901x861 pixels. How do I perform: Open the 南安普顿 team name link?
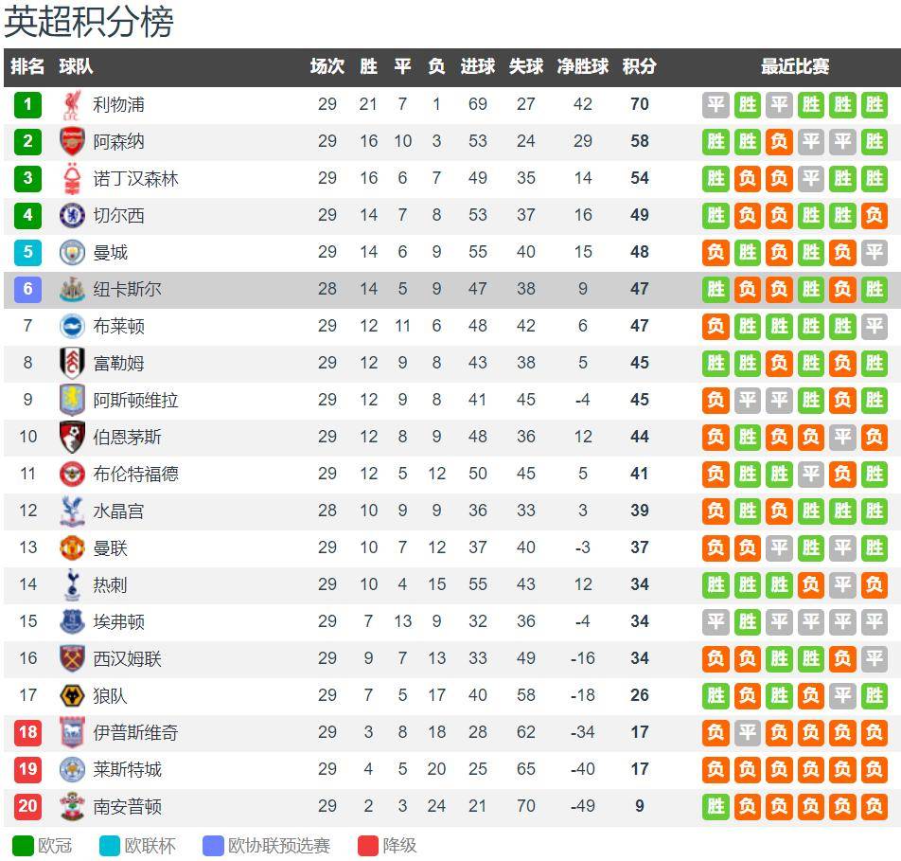127,806
